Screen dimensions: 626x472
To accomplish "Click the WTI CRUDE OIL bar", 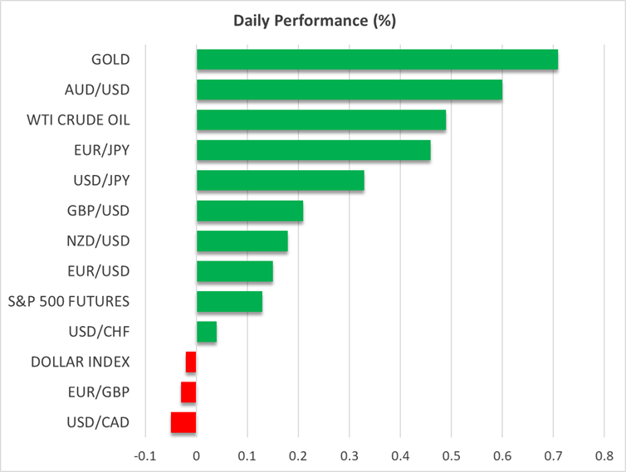I will (x=320, y=120).
